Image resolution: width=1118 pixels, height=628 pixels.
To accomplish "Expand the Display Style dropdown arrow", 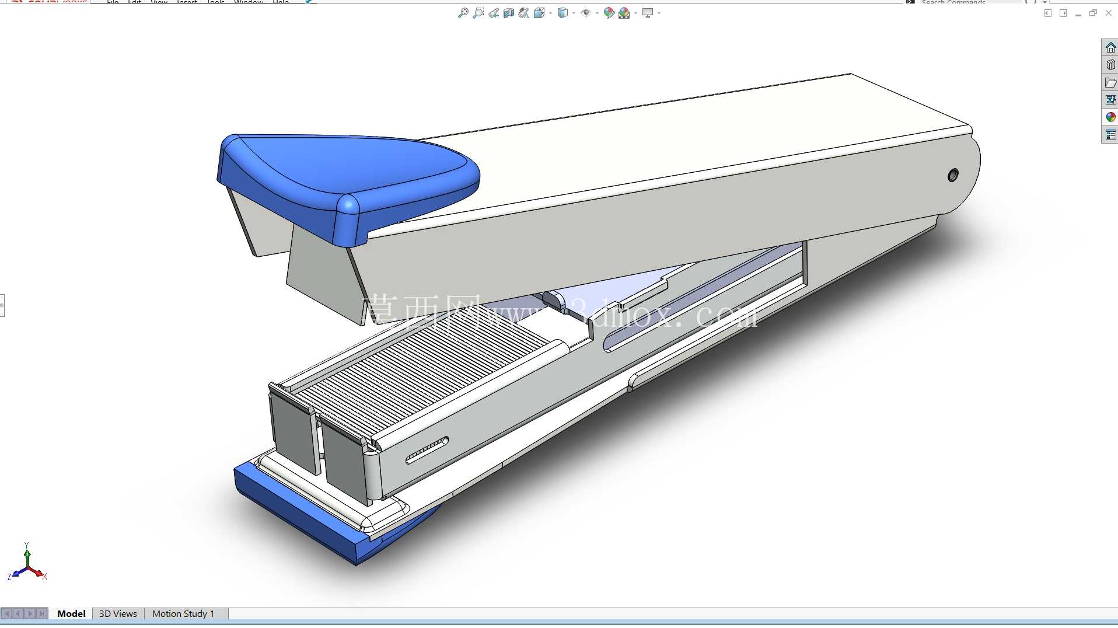I will coord(574,13).
